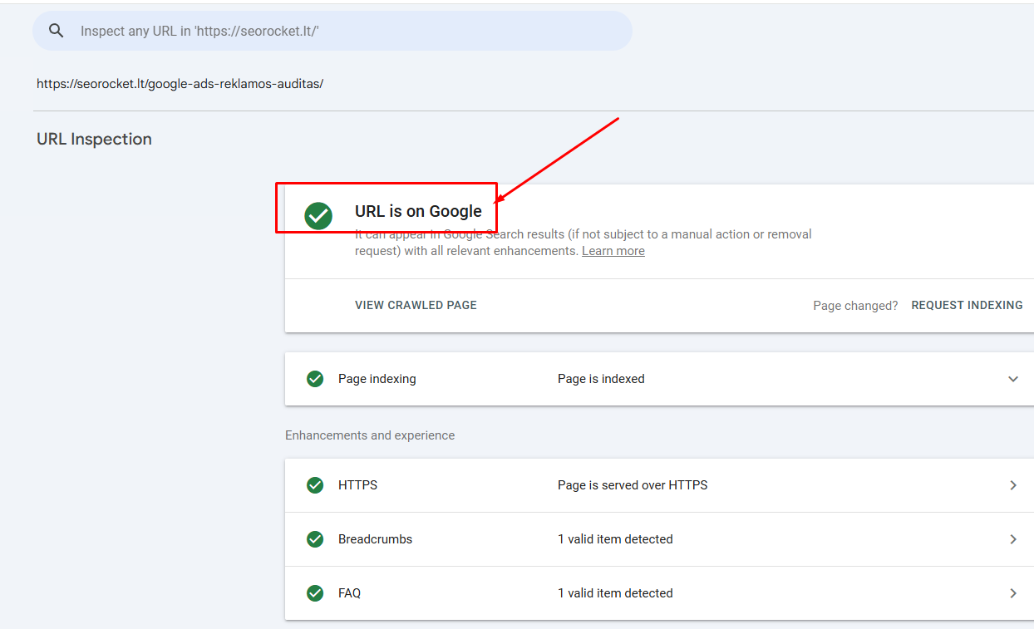This screenshot has height=629, width=1034.
Task: Open FAQ details via the right chevron
Action: [1012, 593]
